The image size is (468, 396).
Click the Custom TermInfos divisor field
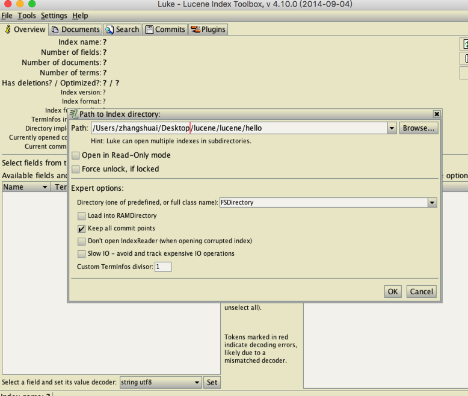click(x=163, y=267)
